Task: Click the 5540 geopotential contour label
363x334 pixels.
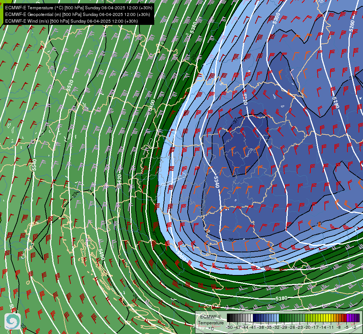Action: pos(34,165)
